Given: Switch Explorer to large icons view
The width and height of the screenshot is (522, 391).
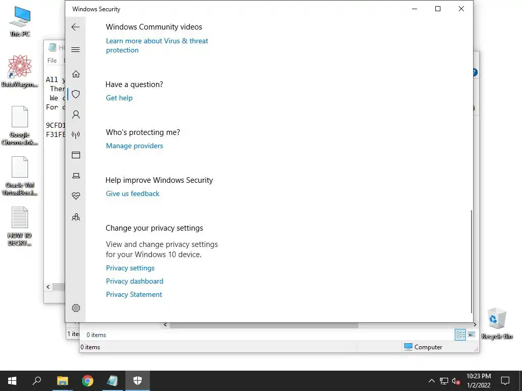Looking at the screenshot, I should tap(472, 334).
